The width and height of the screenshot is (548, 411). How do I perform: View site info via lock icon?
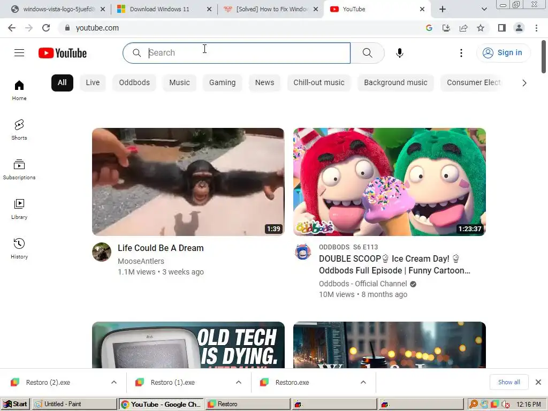coord(67,28)
